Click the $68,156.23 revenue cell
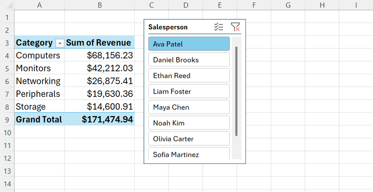This screenshot has width=373, height=192. 99,55
